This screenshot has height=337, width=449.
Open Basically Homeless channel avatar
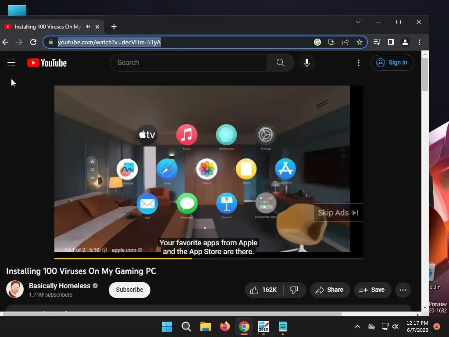click(15, 289)
